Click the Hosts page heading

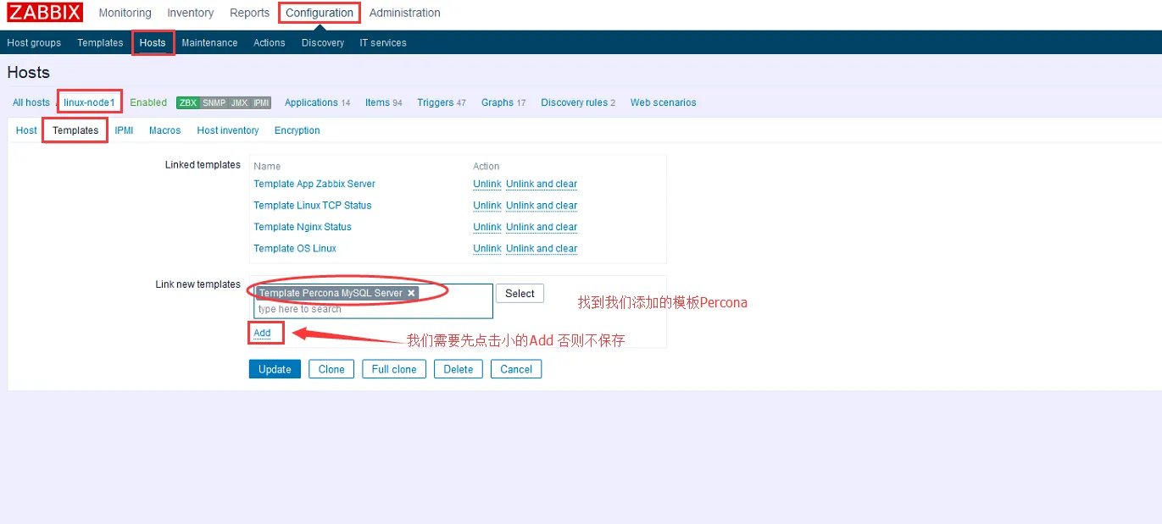[29, 73]
